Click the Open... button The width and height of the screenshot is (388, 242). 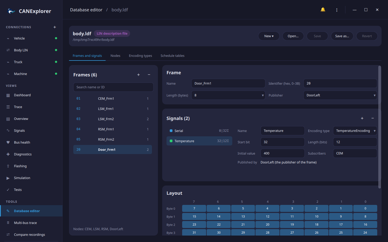point(293,36)
